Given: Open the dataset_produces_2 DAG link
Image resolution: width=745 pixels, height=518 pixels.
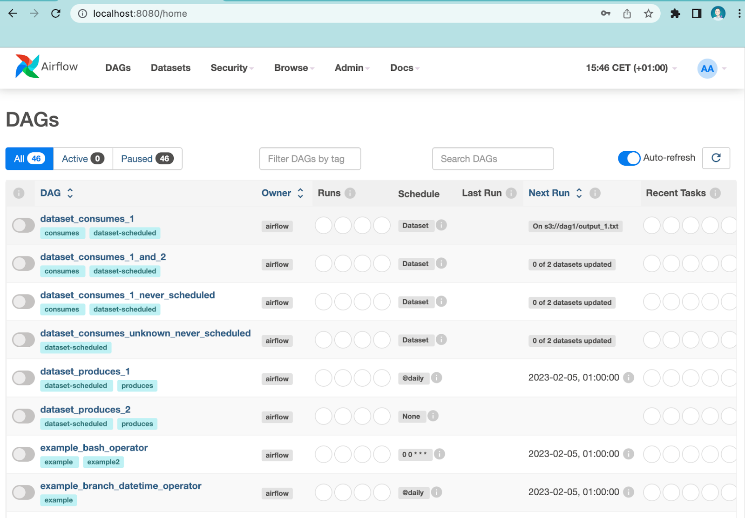Looking at the screenshot, I should click(85, 410).
